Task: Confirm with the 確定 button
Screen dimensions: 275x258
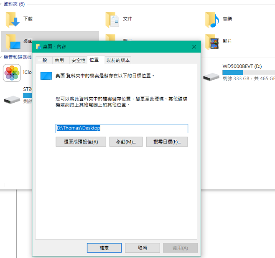Action: pos(104,248)
